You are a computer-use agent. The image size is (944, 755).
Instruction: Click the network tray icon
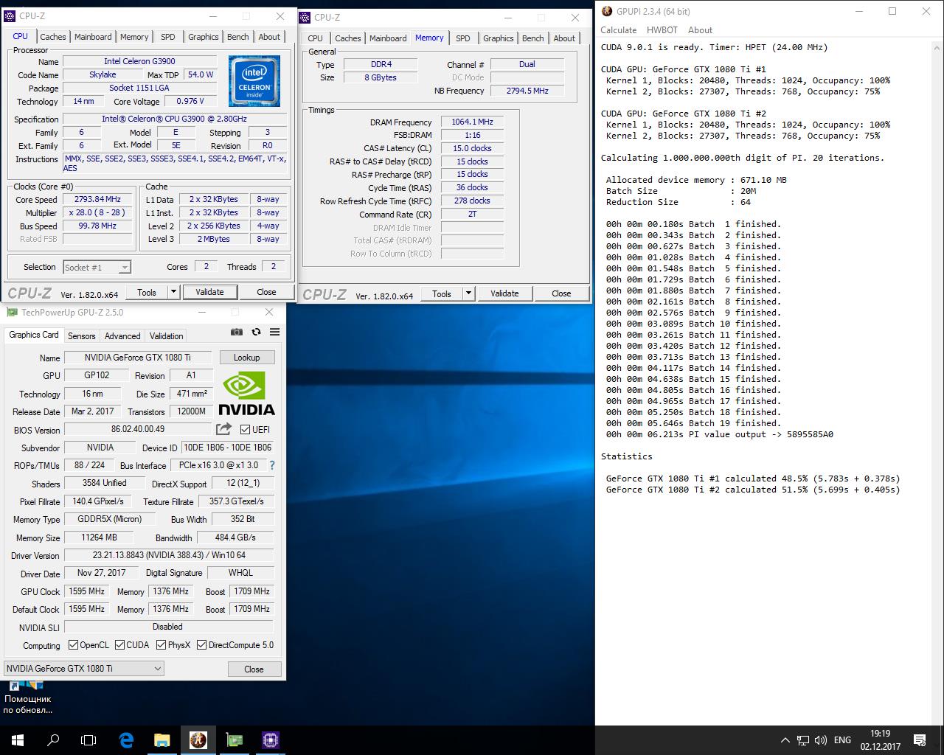coord(802,740)
